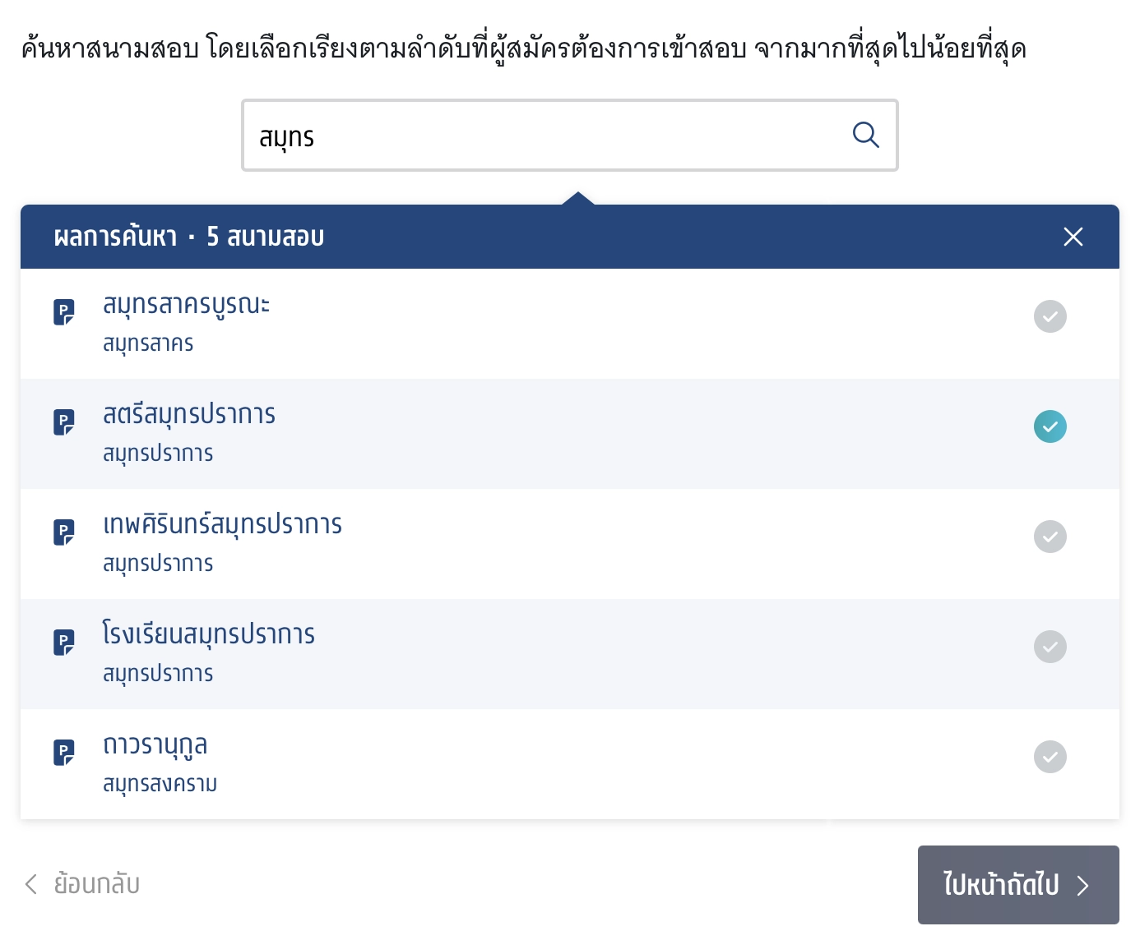Click document icon beside โรงเรียนสมุทรปราการ
Image resolution: width=1140 pixels, height=940 pixels.
pos(64,643)
